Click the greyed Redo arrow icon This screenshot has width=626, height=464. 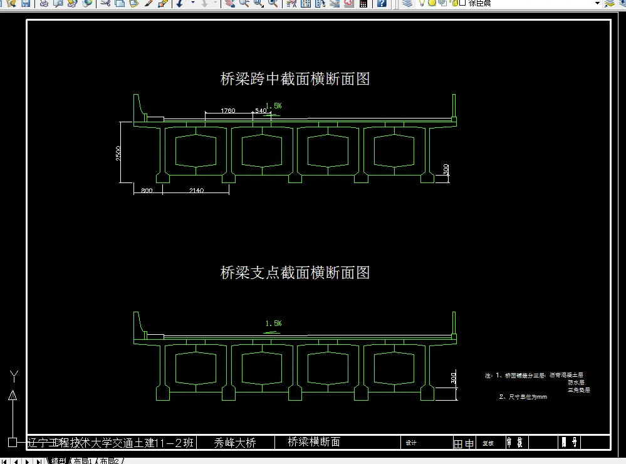click(x=205, y=3)
